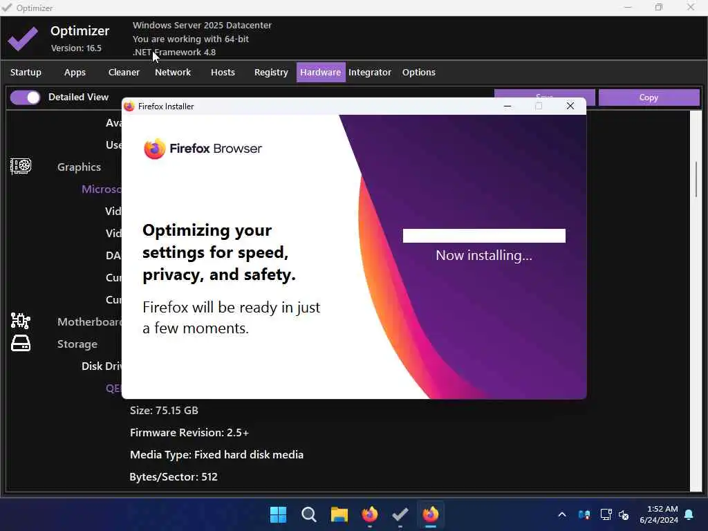This screenshot has height=531, width=708.
Task: Open the Registry tab
Action: pyautogui.click(x=271, y=72)
